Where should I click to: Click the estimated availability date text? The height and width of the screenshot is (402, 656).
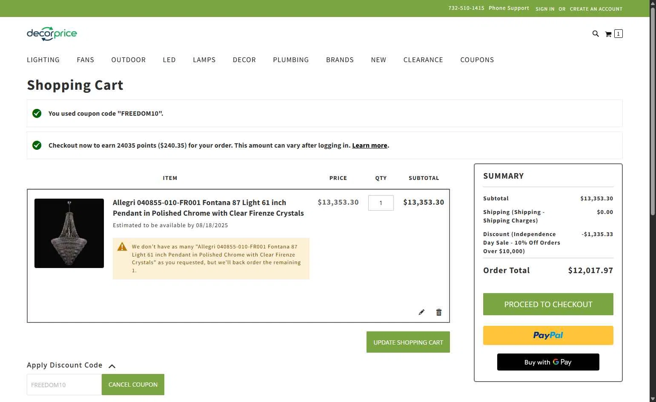[170, 225]
